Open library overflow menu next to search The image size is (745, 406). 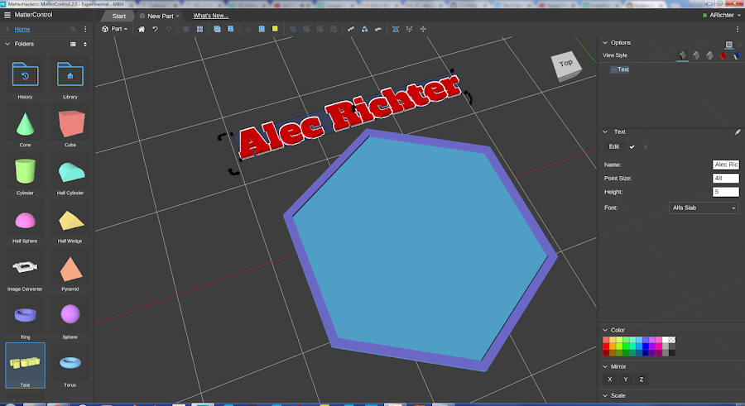tap(85, 29)
